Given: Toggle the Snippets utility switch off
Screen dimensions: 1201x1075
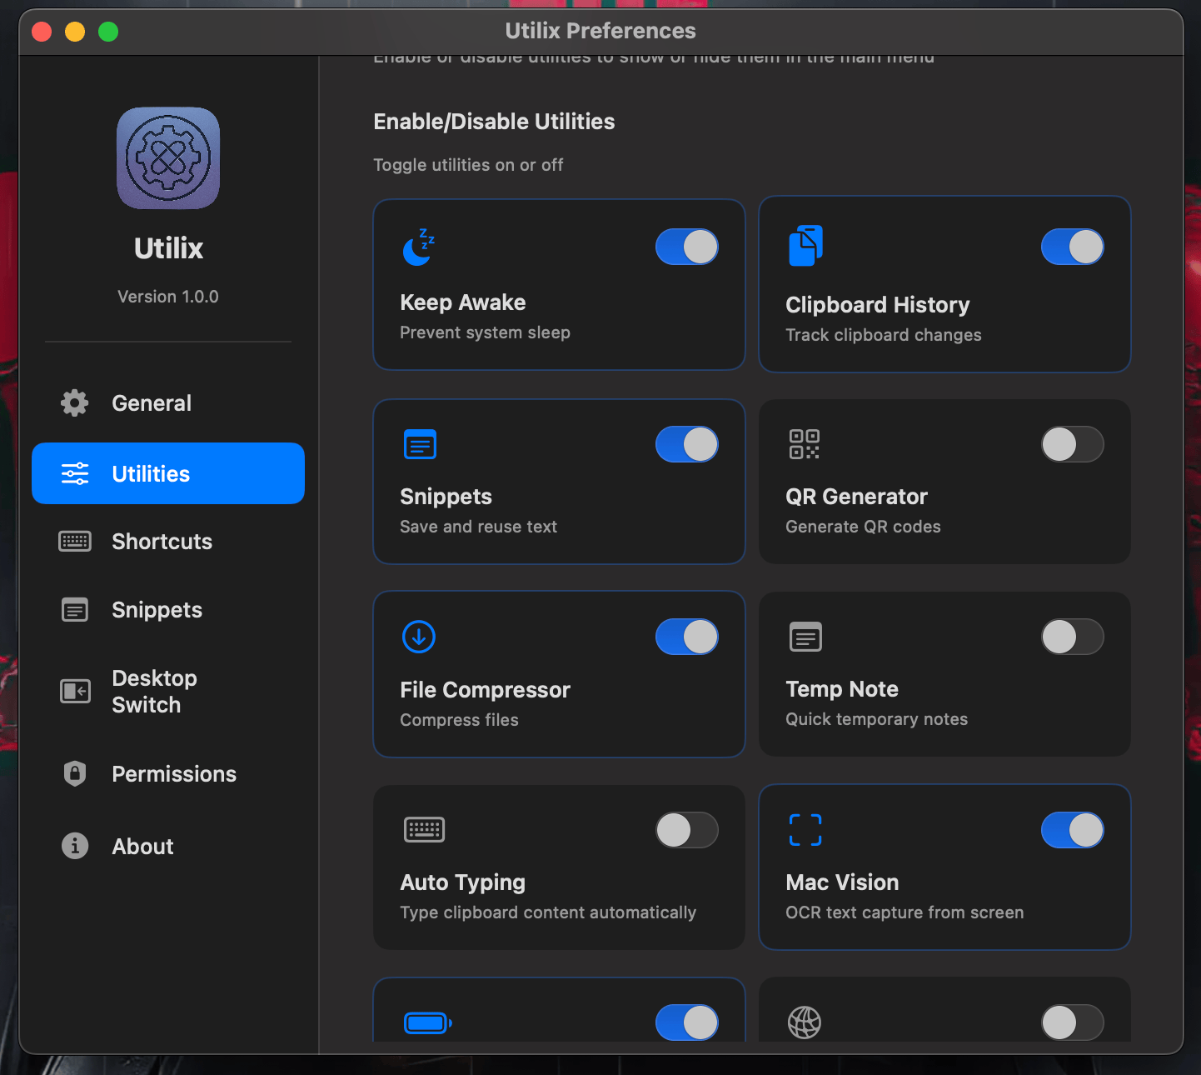Looking at the screenshot, I should [687, 444].
